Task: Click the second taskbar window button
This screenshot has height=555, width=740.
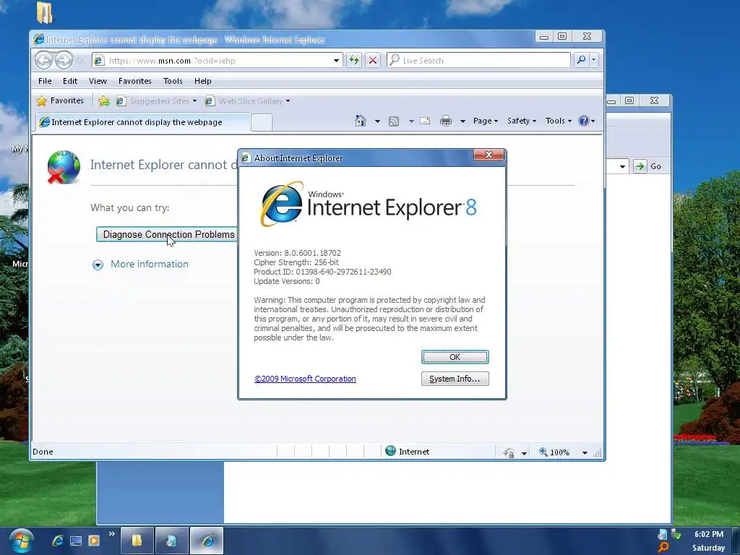Action: [x=172, y=541]
